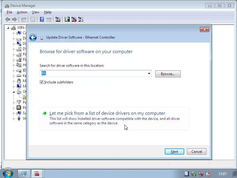Uncheck the Include subfolders checkbox
Image resolution: width=237 pixels, height=178 pixels.
click(41, 82)
